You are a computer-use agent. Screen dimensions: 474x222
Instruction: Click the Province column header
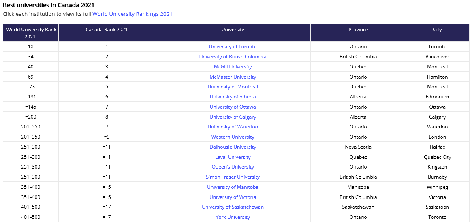(358, 33)
